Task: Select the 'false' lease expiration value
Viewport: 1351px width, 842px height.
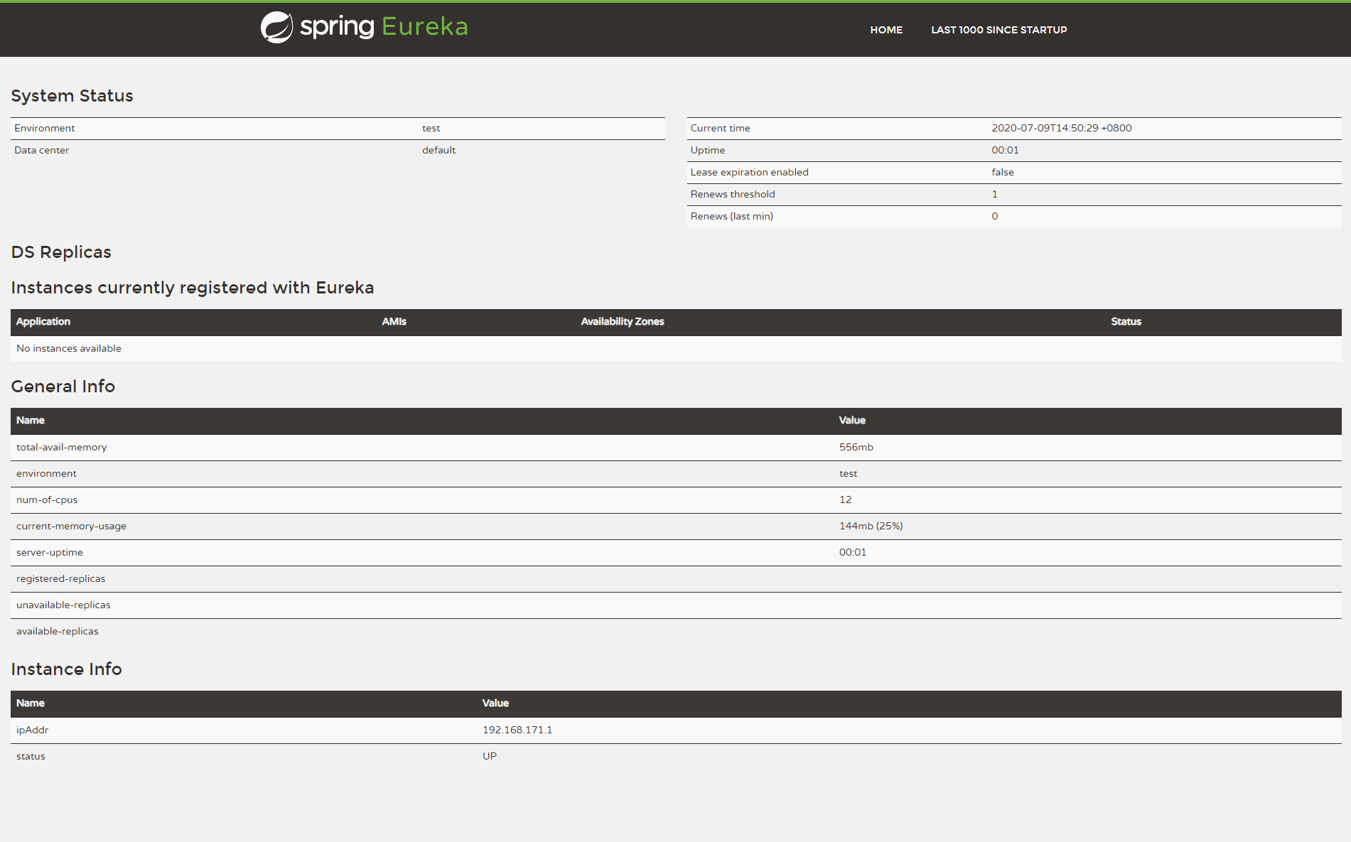Action: coord(1003,172)
